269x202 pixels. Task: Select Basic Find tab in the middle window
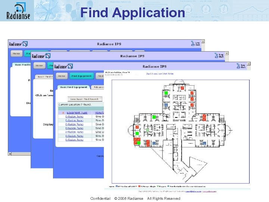(x=44, y=77)
